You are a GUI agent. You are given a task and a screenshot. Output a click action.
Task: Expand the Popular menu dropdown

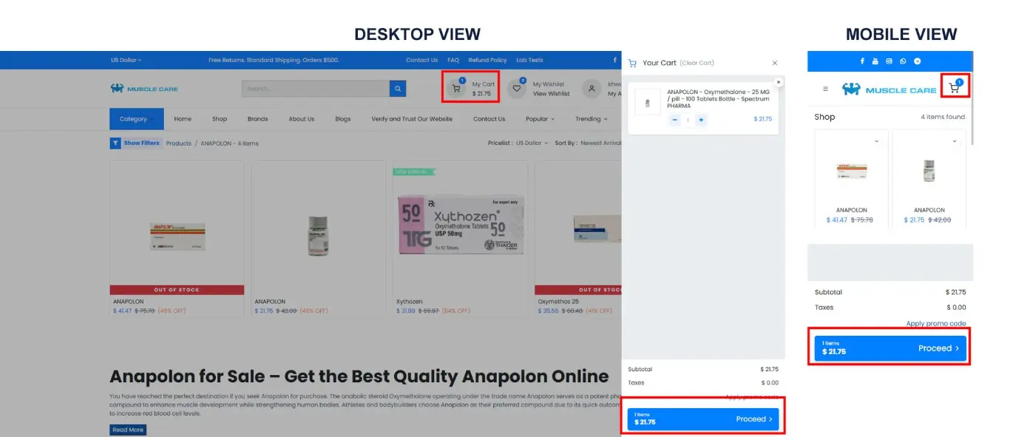[540, 119]
